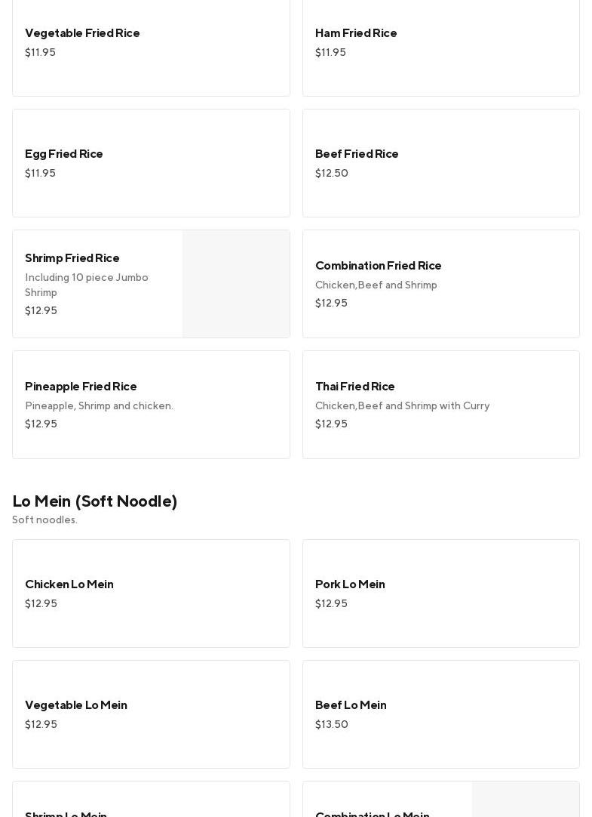This screenshot has height=817, width=592.
Task: Open Pineapple Fried Rice details
Action: tap(151, 405)
